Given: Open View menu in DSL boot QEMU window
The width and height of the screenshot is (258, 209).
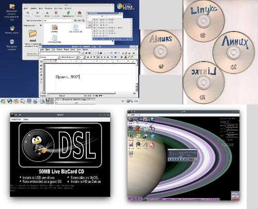Looking at the screenshot, I should 26,119.
